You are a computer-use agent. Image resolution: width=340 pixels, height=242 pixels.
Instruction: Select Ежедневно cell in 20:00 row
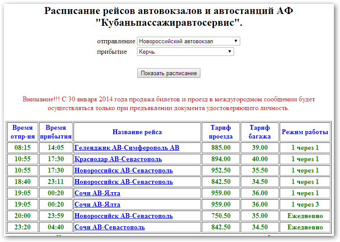pyautogui.click(x=305, y=216)
